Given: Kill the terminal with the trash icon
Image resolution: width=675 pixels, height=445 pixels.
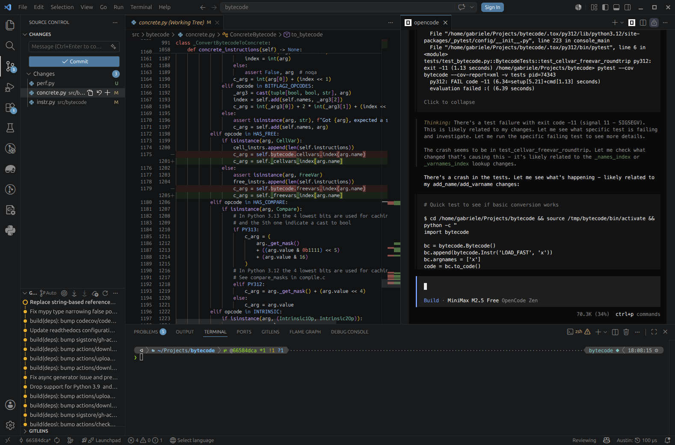Looking at the screenshot, I should [626, 332].
